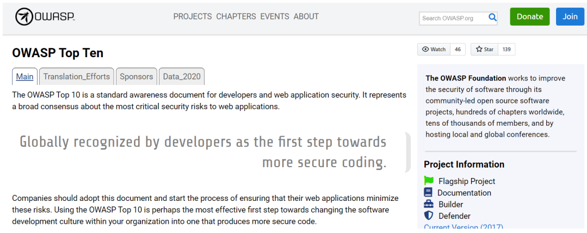Star the project with the Star button
This screenshot has height=233, width=587.
pyautogui.click(x=484, y=50)
